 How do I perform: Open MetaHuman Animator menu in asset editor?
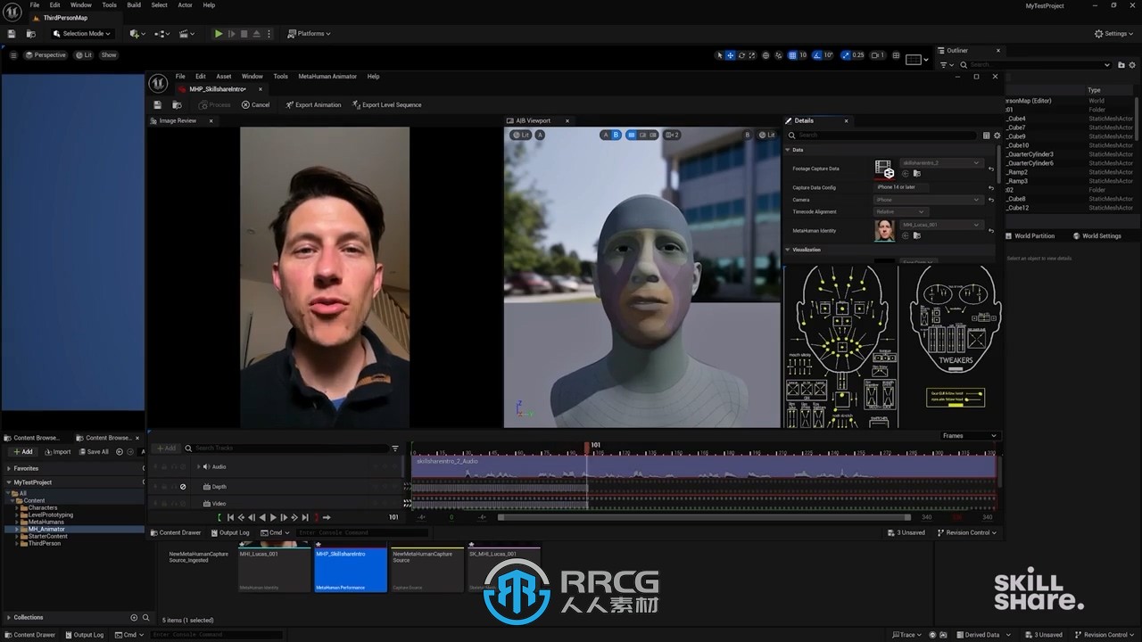coord(327,77)
